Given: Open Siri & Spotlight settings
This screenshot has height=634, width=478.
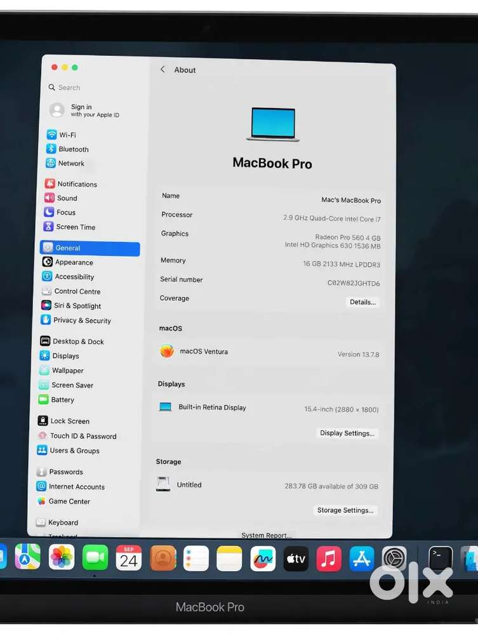Looking at the screenshot, I should coord(71,306).
